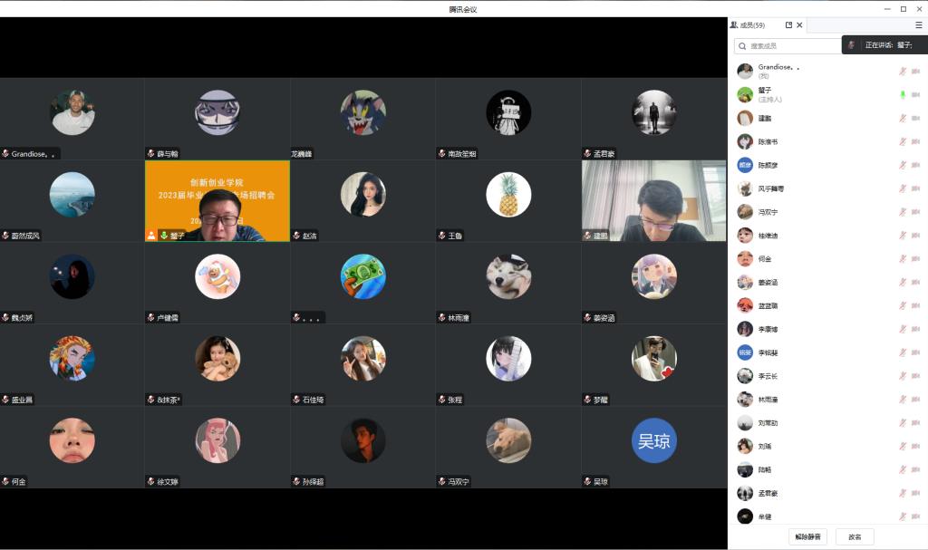
Task: Click the green microphone icon for host 蟹子
Action: point(903,95)
